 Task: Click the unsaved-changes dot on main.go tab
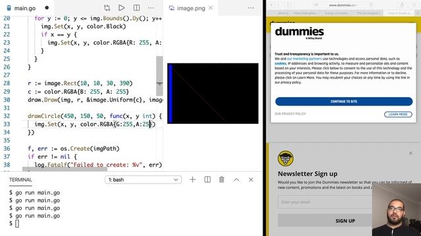coord(47,8)
